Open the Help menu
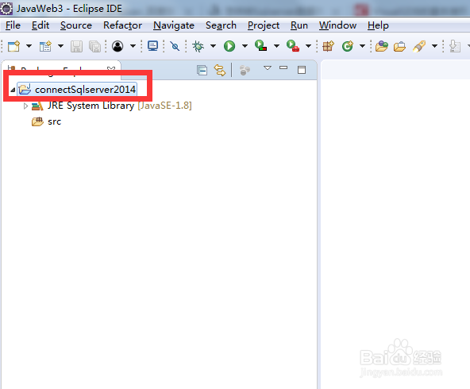Screen dimensions: 470x389 pyautogui.click(x=378, y=25)
